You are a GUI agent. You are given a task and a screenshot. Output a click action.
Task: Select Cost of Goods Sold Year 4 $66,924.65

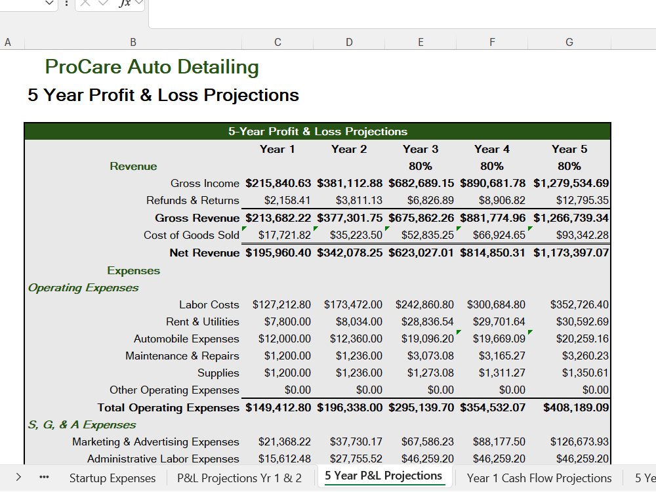499,235
